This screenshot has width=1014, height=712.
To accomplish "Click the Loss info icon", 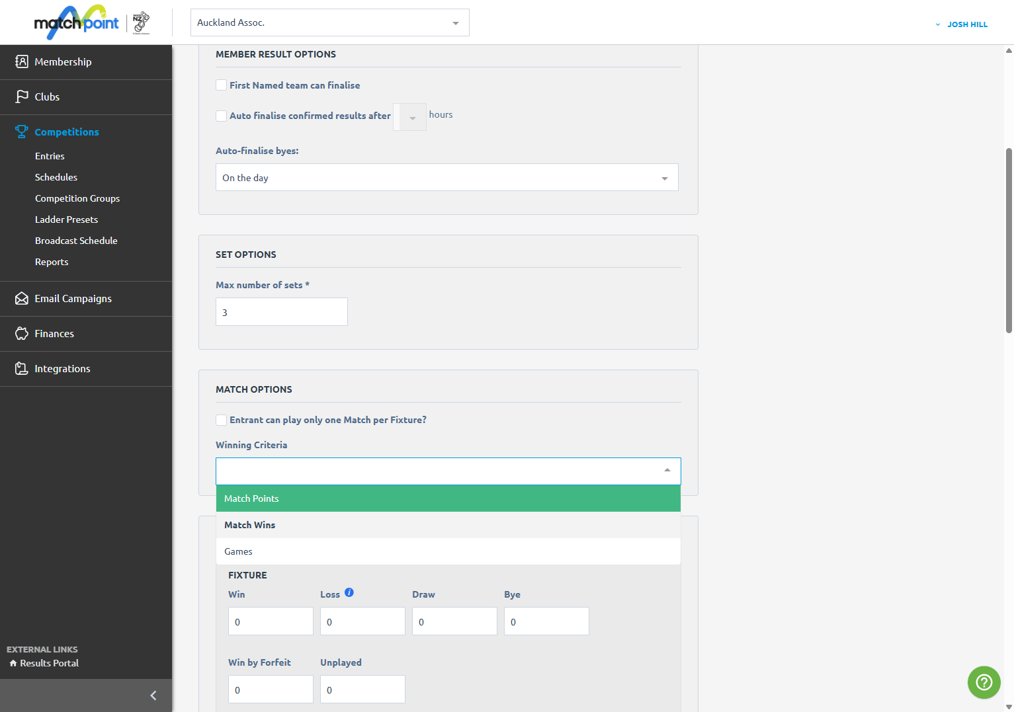I will pyautogui.click(x=349, y=592).
